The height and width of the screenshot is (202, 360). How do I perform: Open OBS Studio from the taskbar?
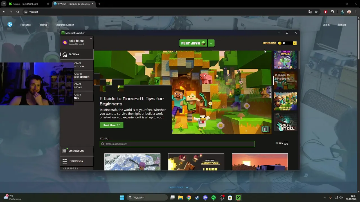[x=222, y=198]
